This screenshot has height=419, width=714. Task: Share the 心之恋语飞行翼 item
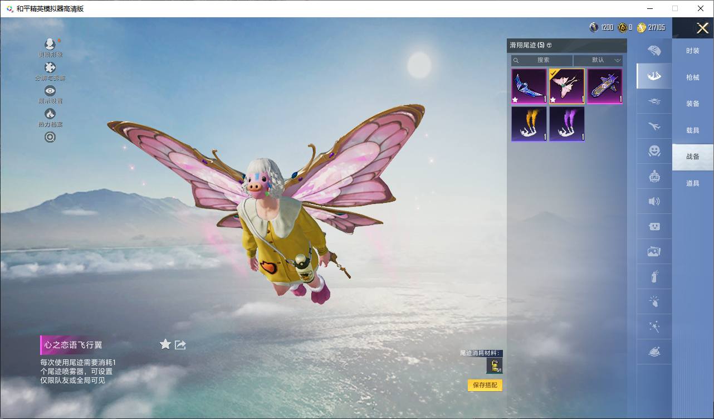click(x=180, y=345)
